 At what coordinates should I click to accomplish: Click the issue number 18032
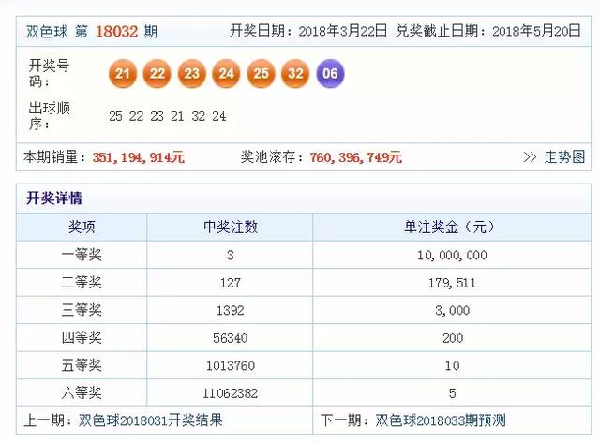[x=116, y=31]
